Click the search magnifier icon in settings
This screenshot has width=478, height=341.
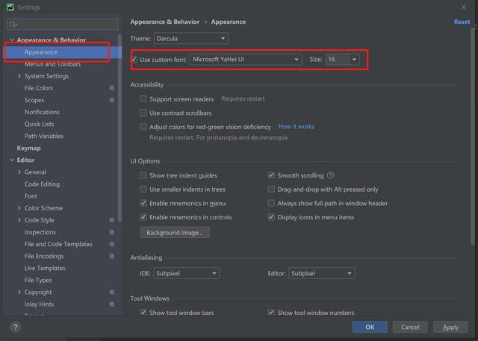pyautogui.click(x=13, y=25)
